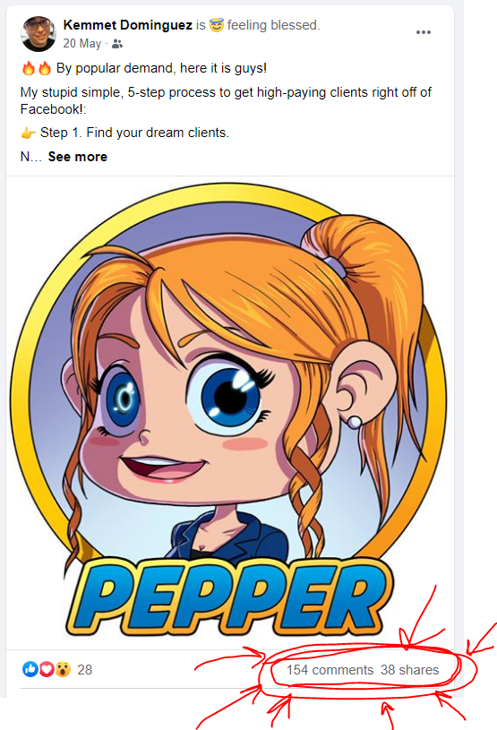Screen dimensions: 497x730
Task: Click the 'feeling blessed' status text
Action: tap(274, 25)
